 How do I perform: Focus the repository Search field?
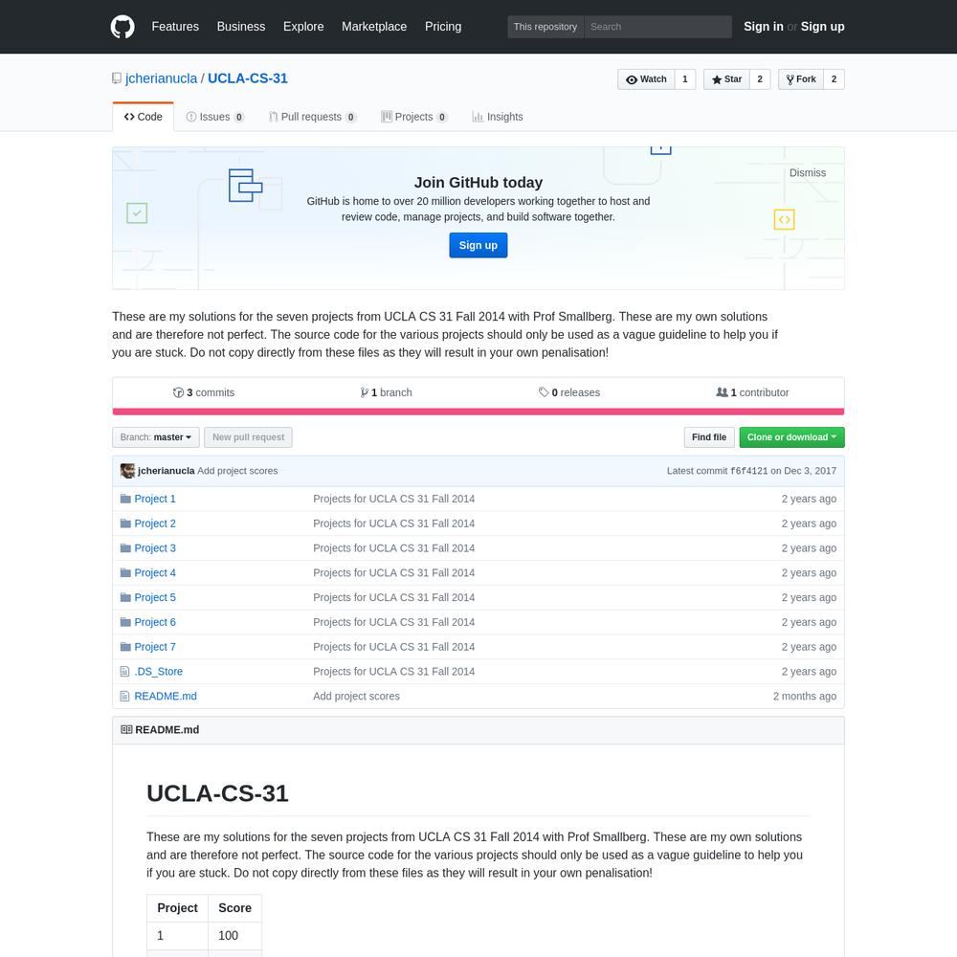(x=657, y=27)
